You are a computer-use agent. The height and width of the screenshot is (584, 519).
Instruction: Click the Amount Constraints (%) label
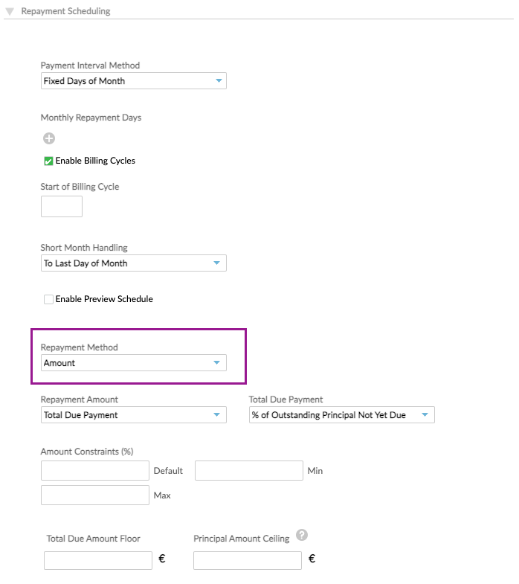pos(87,452)
